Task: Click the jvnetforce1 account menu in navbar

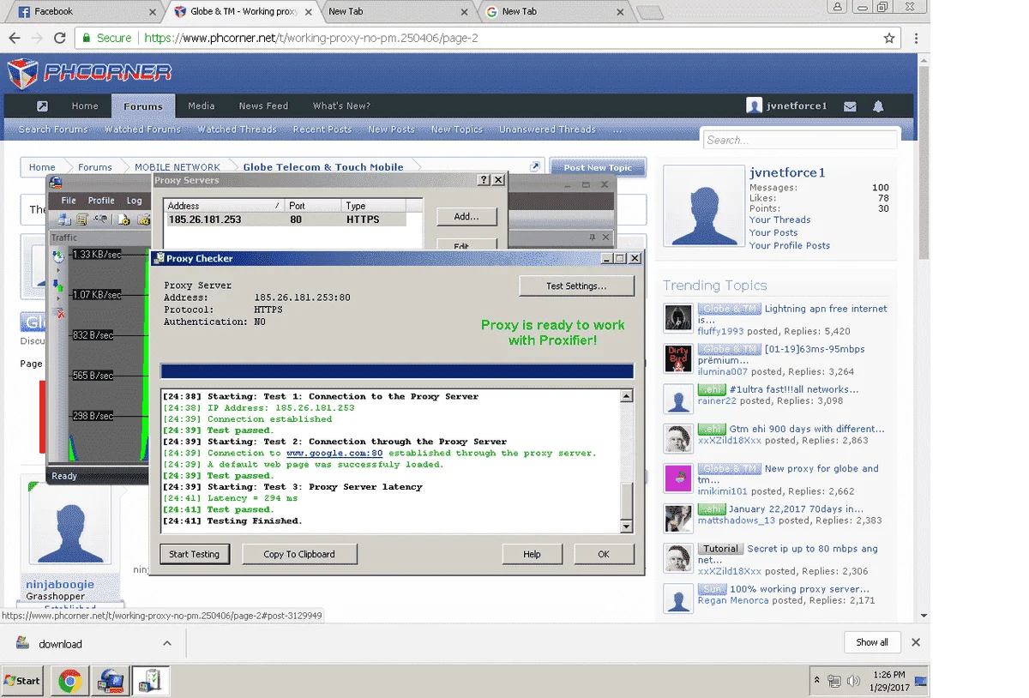Action: point(786,106)
